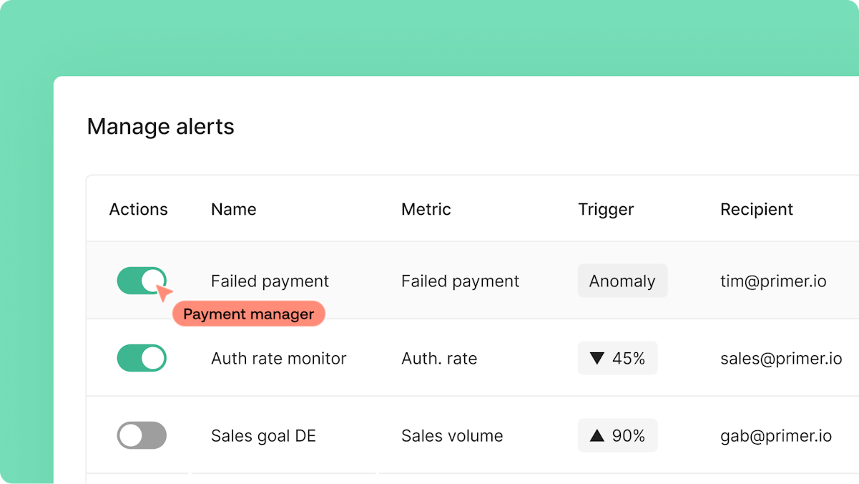The image size is (859, 484).
Task: Click the Trigger column header
Action: [x=606, y=209]
